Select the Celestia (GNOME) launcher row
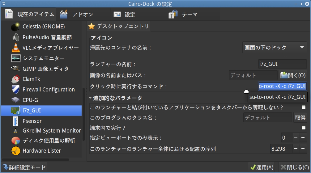311x173 pixels. tap(41, 27)
